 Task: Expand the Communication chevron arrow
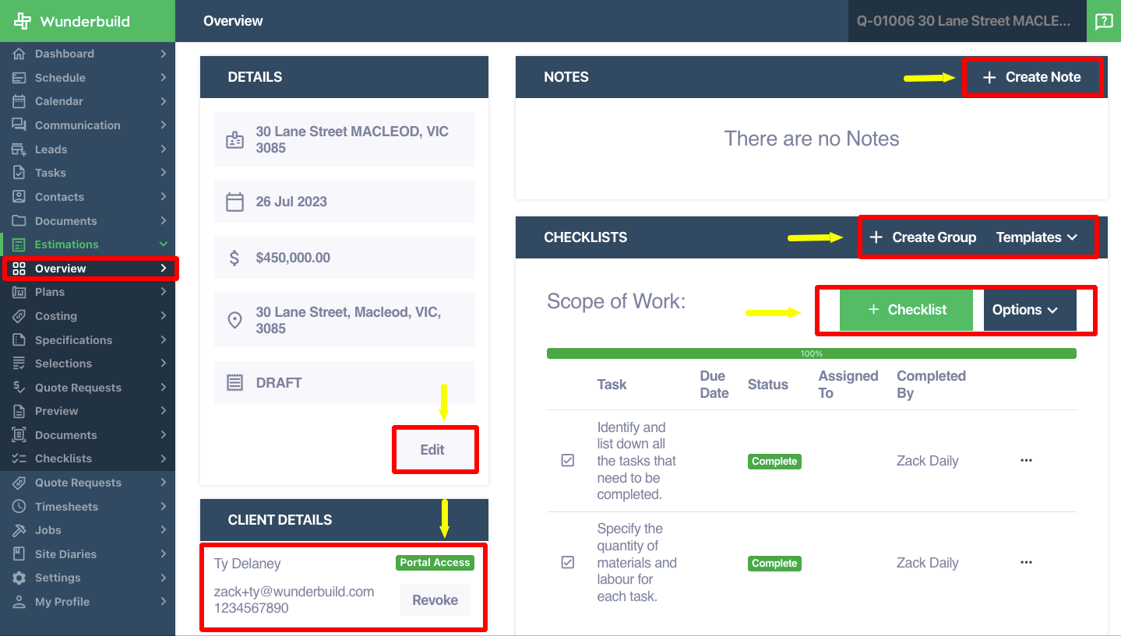pyautogui.click(x=164, y=125)
